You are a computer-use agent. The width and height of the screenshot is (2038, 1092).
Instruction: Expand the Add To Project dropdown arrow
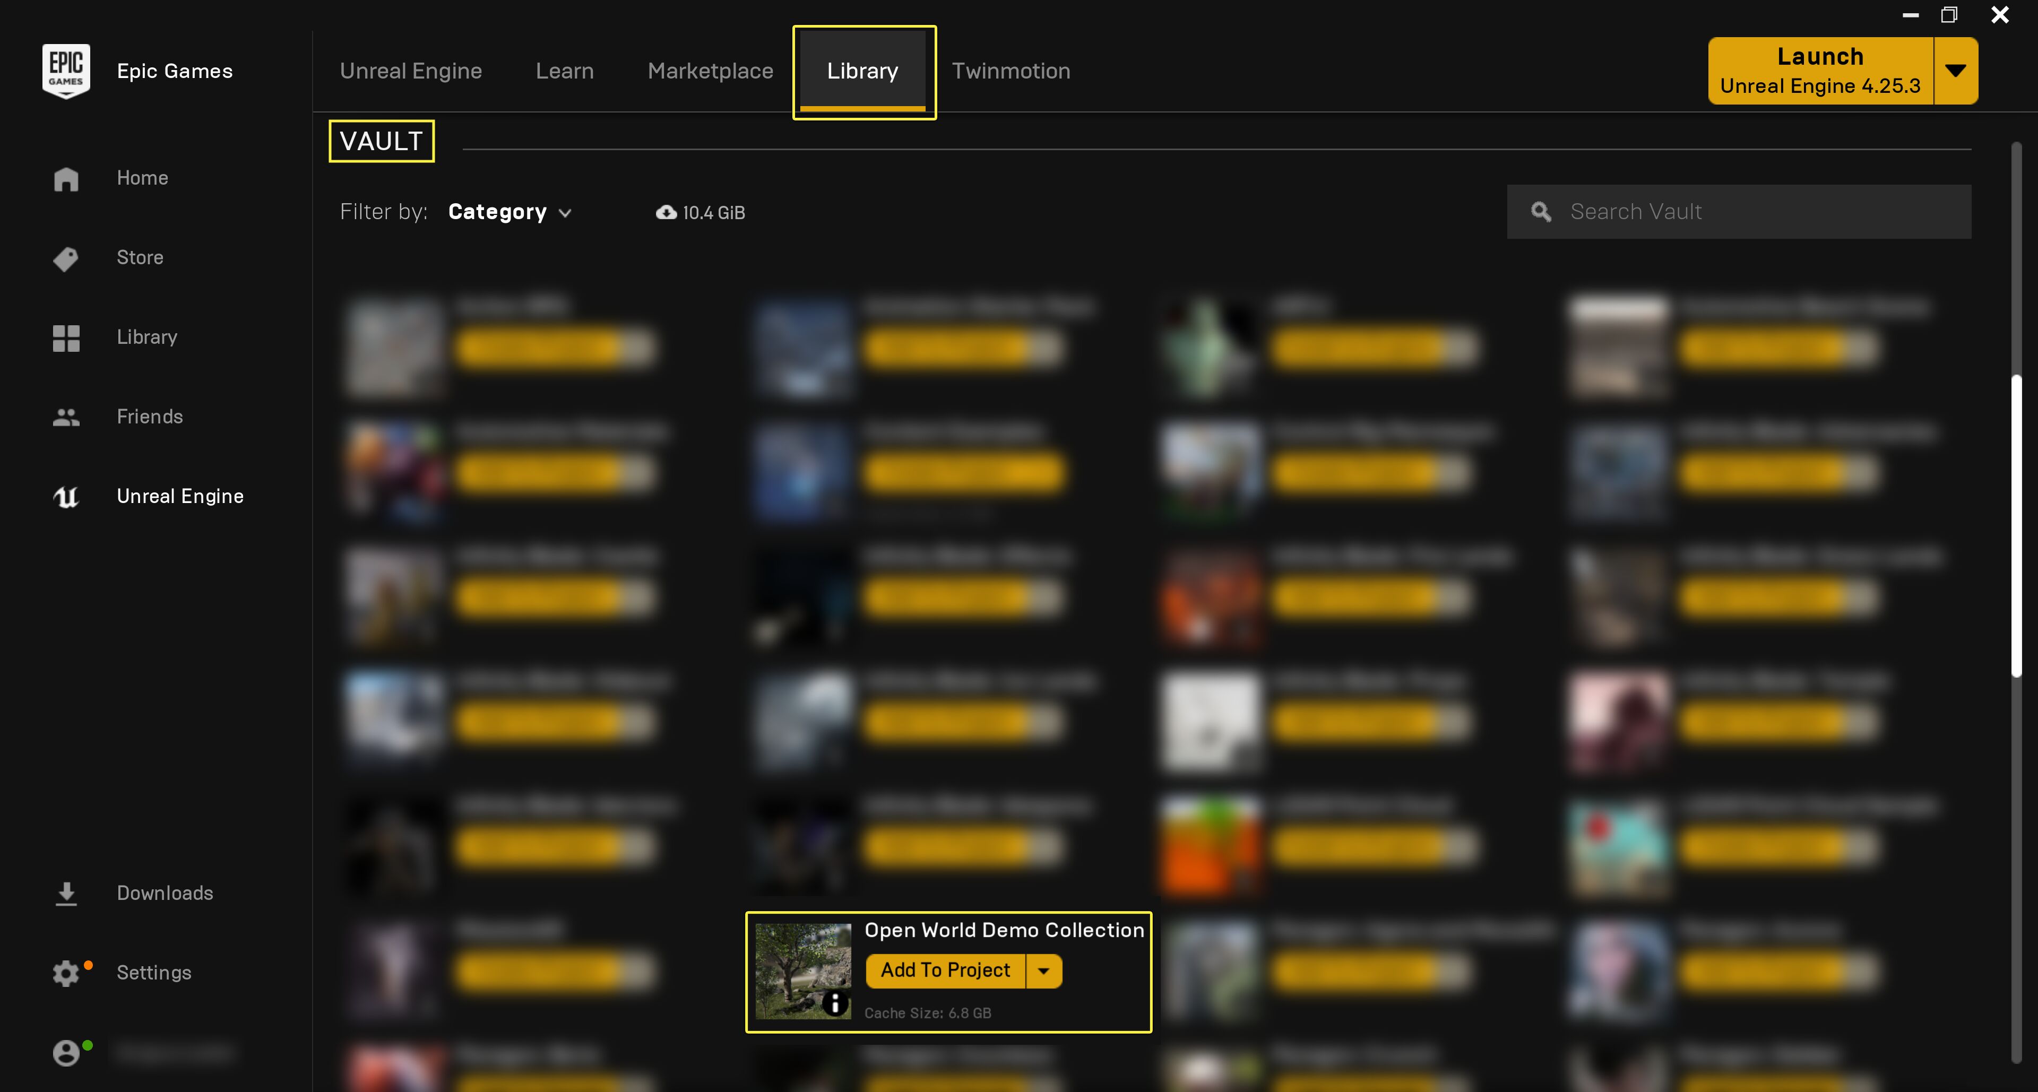[x=1043, y=971]
